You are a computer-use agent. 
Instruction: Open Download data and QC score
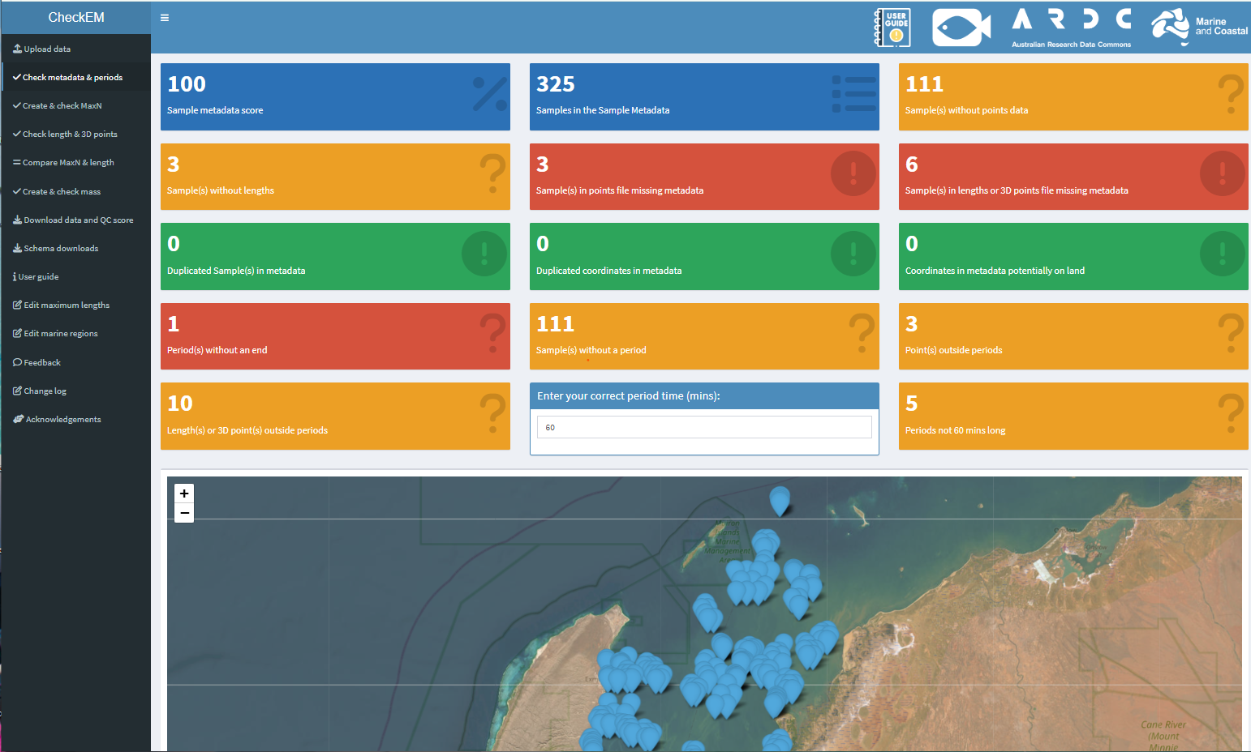(x=78, y=220)
